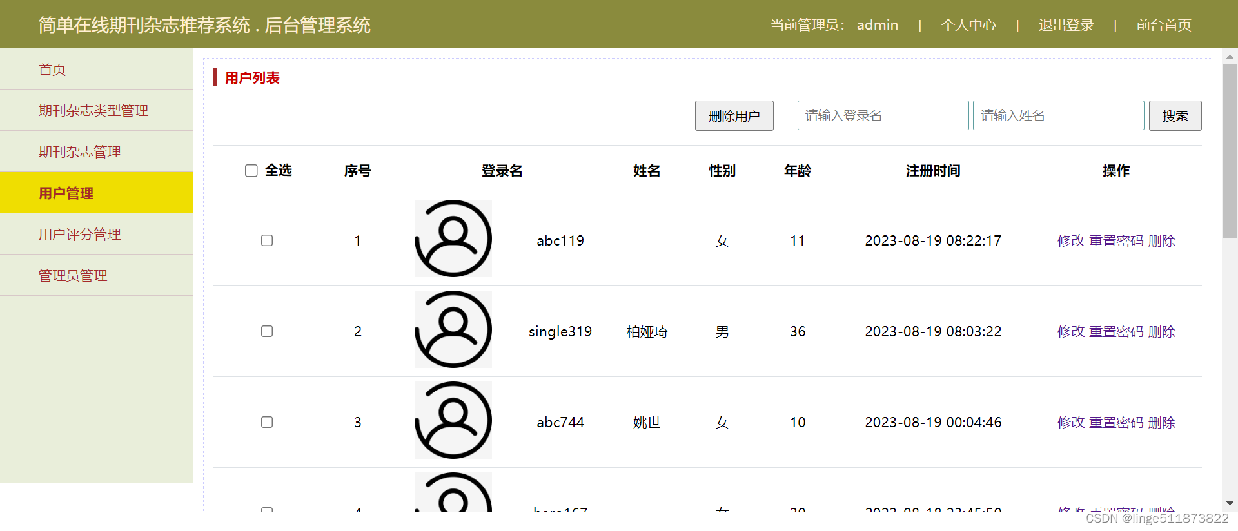Click the avatar icon for user single319

[x=453, y=329]
